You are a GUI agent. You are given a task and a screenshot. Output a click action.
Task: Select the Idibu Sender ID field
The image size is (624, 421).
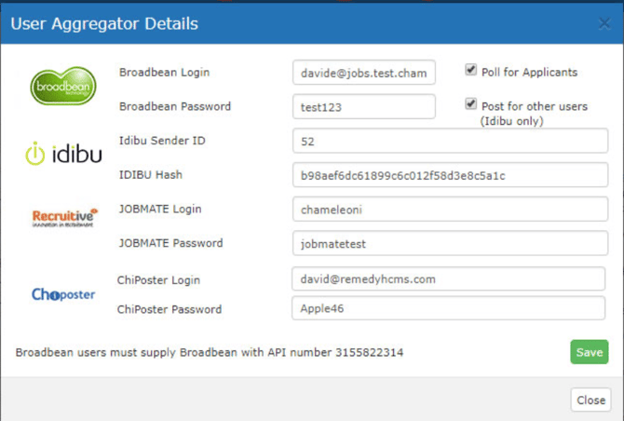(x=450, y=141)
